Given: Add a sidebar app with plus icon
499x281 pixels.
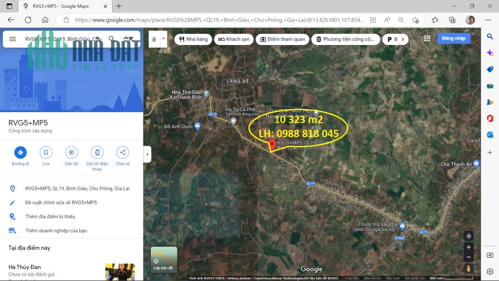Looking at the screenshot, I should click(490, 153).
